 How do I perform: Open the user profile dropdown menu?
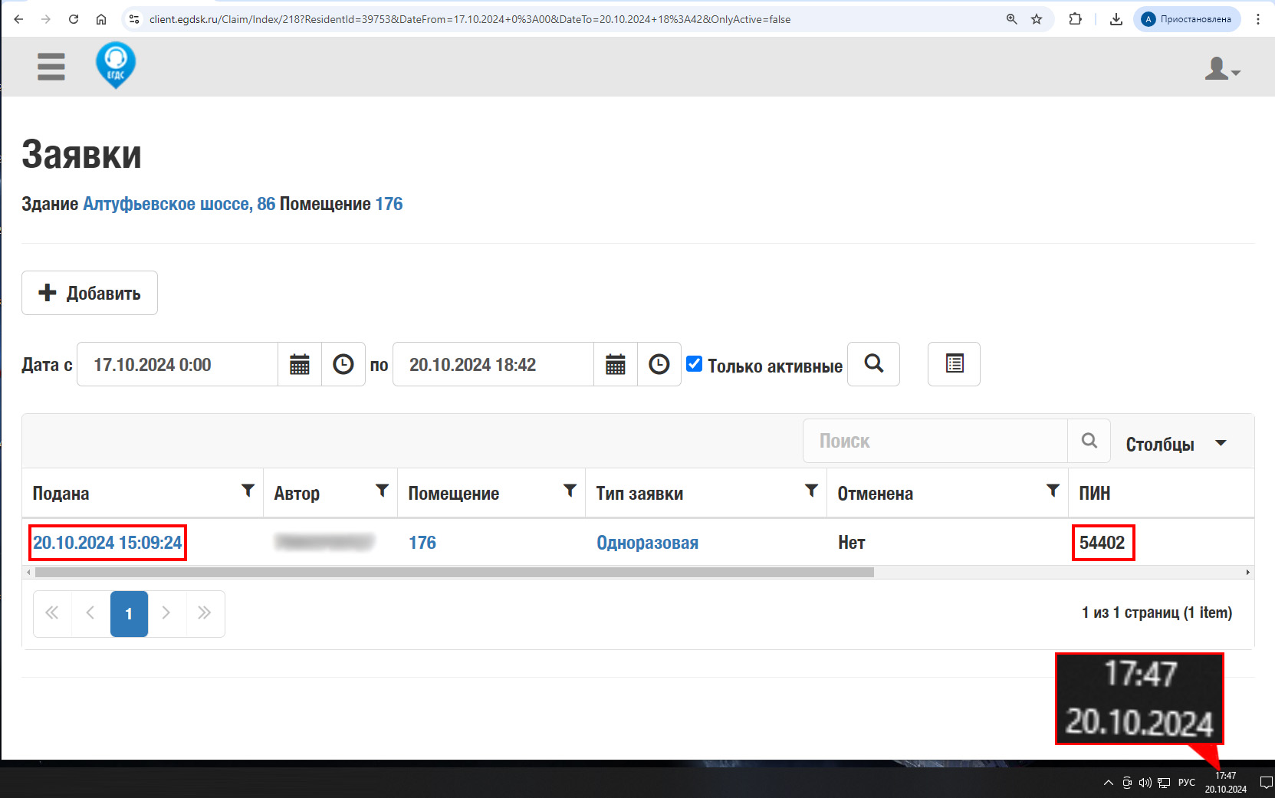(1221, 69)
